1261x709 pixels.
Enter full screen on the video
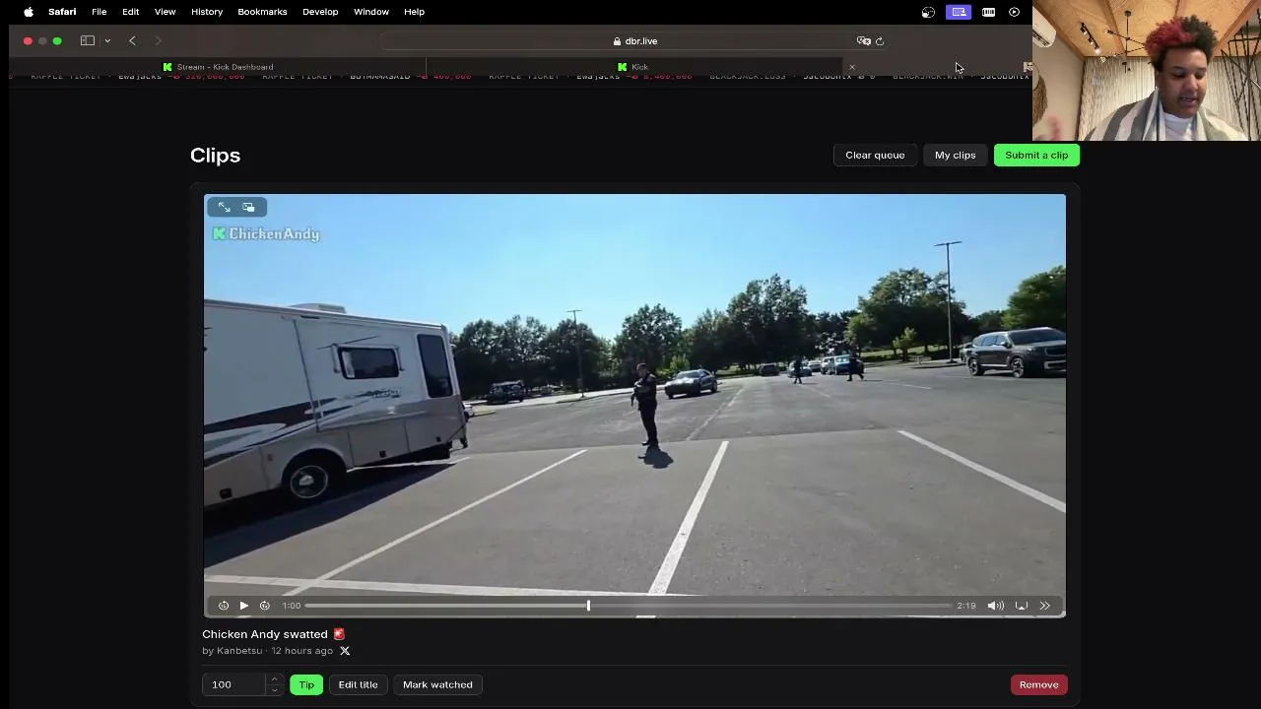(x=225, y=207)
